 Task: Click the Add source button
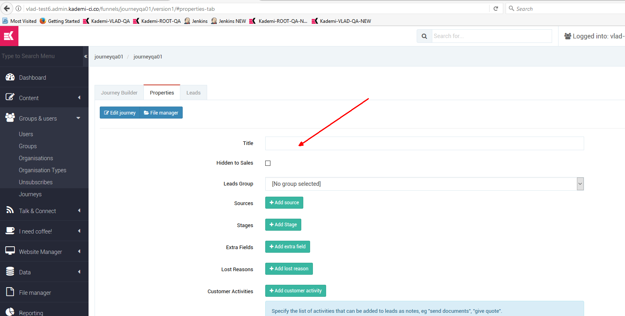pyautogui.click(x=284, y=203)
